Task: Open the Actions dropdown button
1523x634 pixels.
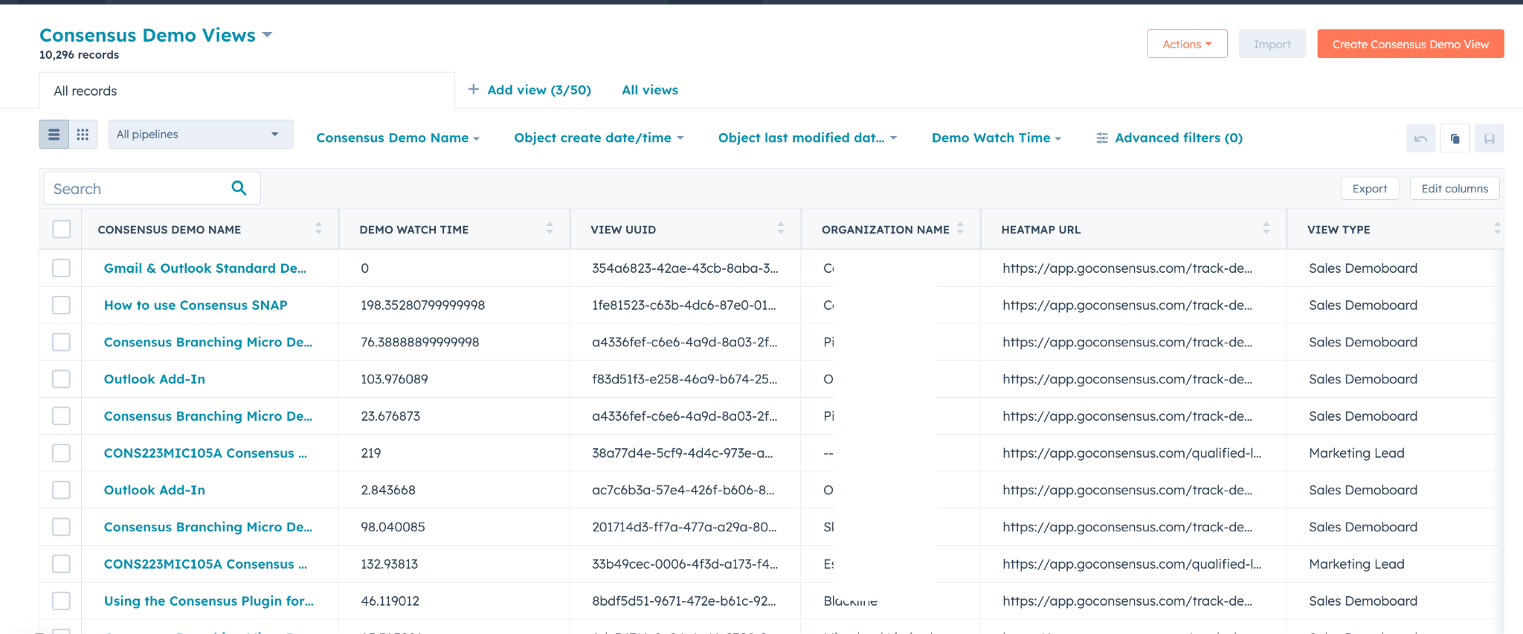Action: 1187,44
